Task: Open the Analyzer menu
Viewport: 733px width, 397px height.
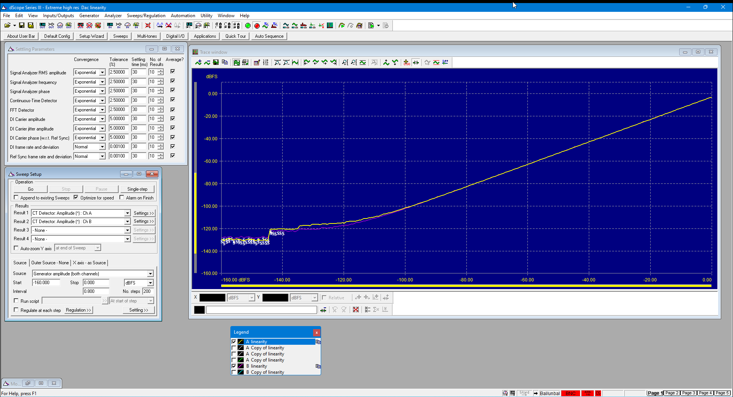Action: [113, 16]
